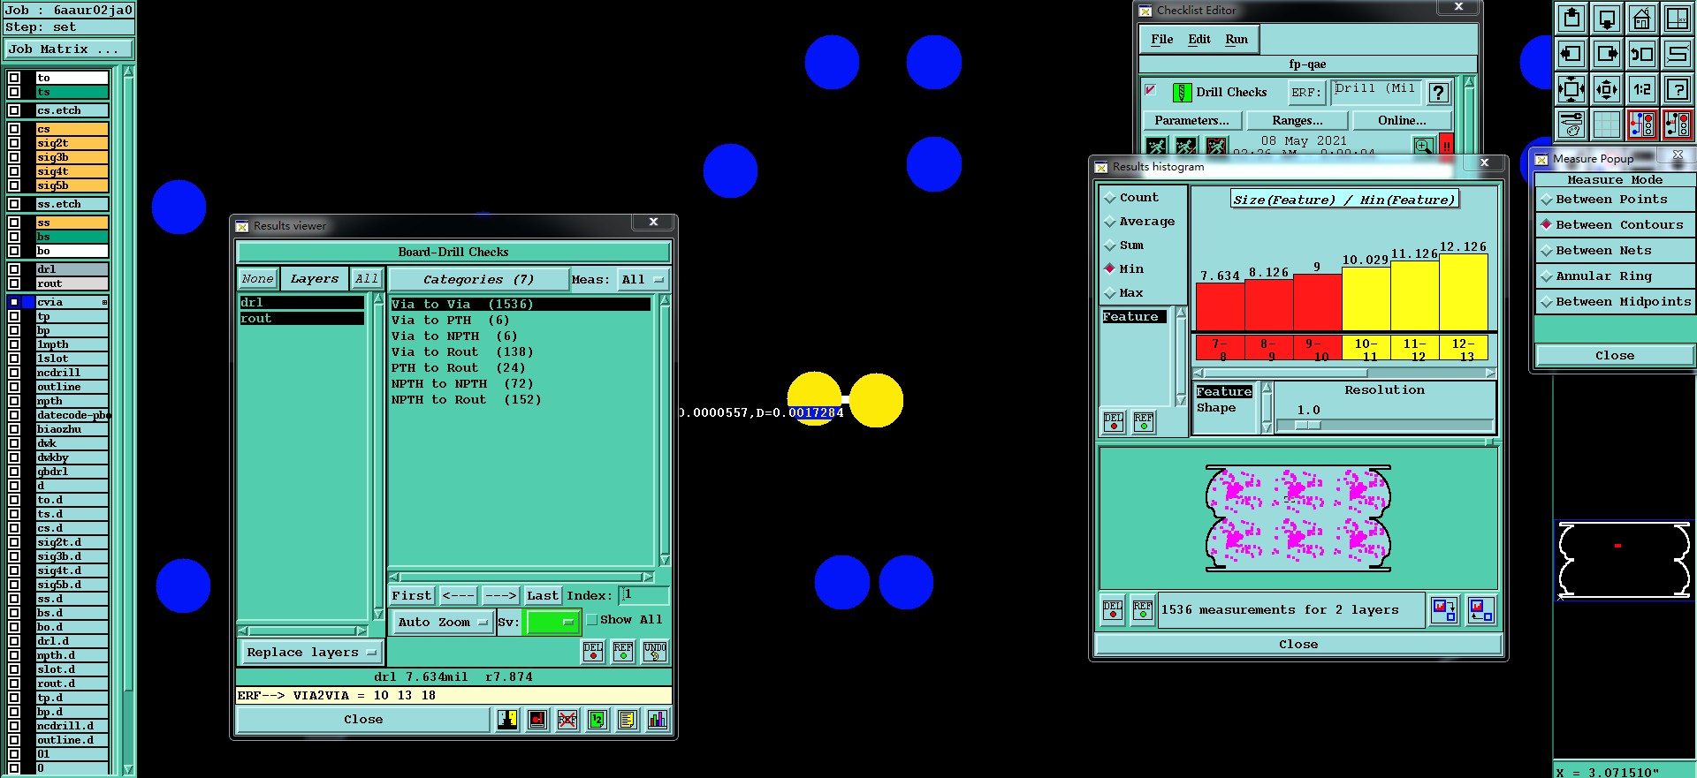Click the green drill bit Drill Checks icon
1697x778 pixels.
1182,92
